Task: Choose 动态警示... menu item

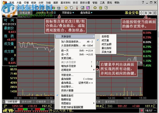Action: coord(75,87)
